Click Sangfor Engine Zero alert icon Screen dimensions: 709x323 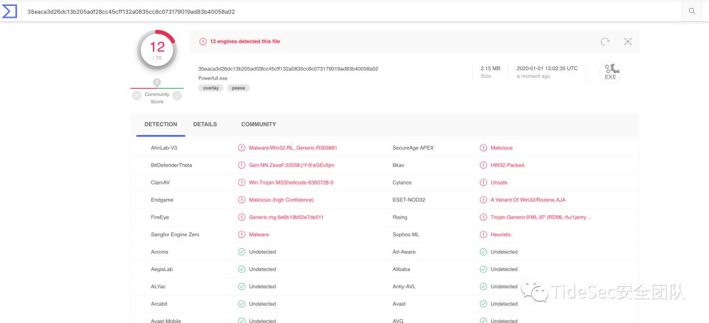coord(242,235)
